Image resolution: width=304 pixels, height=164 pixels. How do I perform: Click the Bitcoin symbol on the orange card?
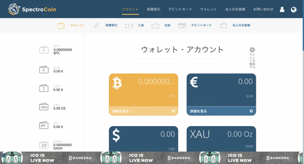click(x=117, y=83)
